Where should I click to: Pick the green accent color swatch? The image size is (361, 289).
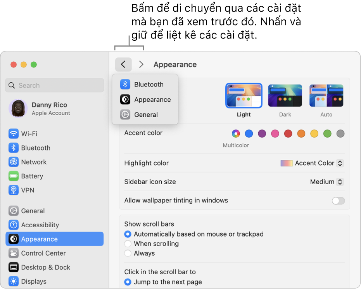tap(327, 133)
